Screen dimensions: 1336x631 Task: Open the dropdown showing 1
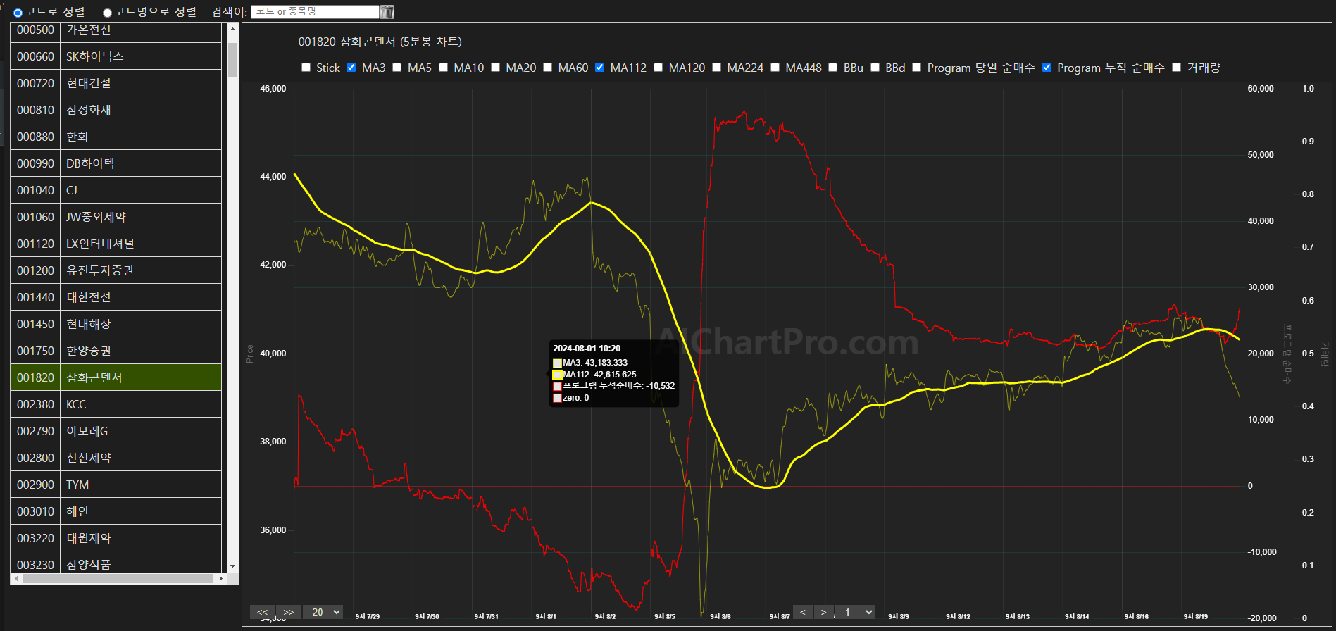click(856, 612)
